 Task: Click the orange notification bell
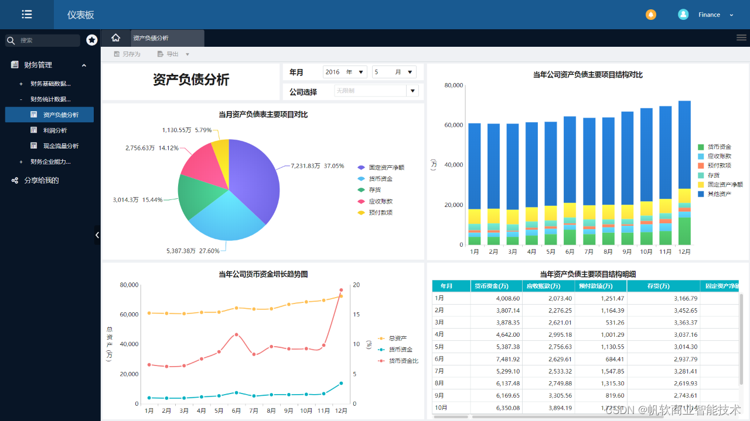pos(651,15)
